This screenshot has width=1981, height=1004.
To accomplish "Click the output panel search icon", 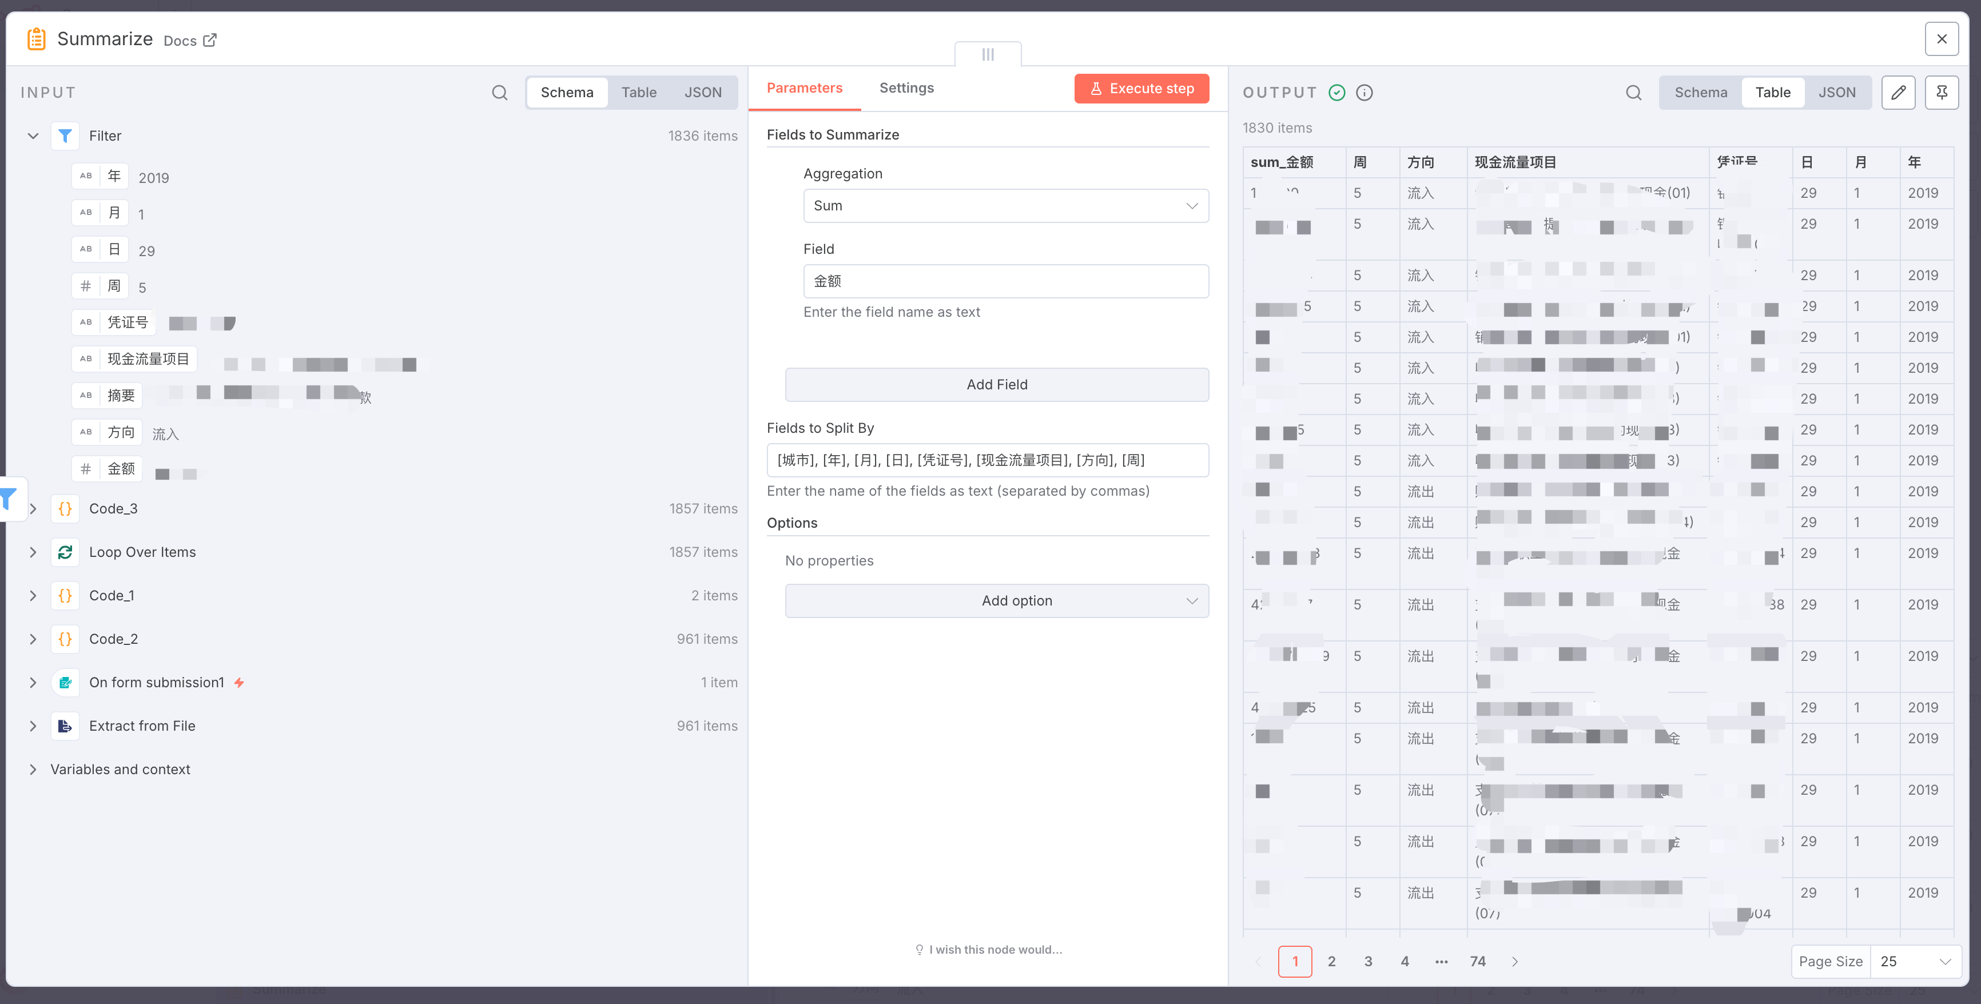I will pos(1633,92).
